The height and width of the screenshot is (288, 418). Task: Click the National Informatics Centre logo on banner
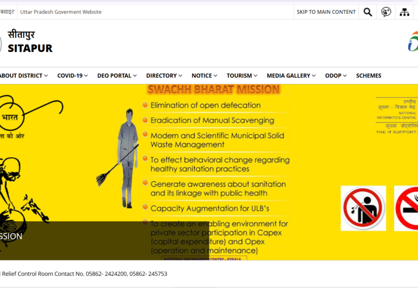(396, 115)
